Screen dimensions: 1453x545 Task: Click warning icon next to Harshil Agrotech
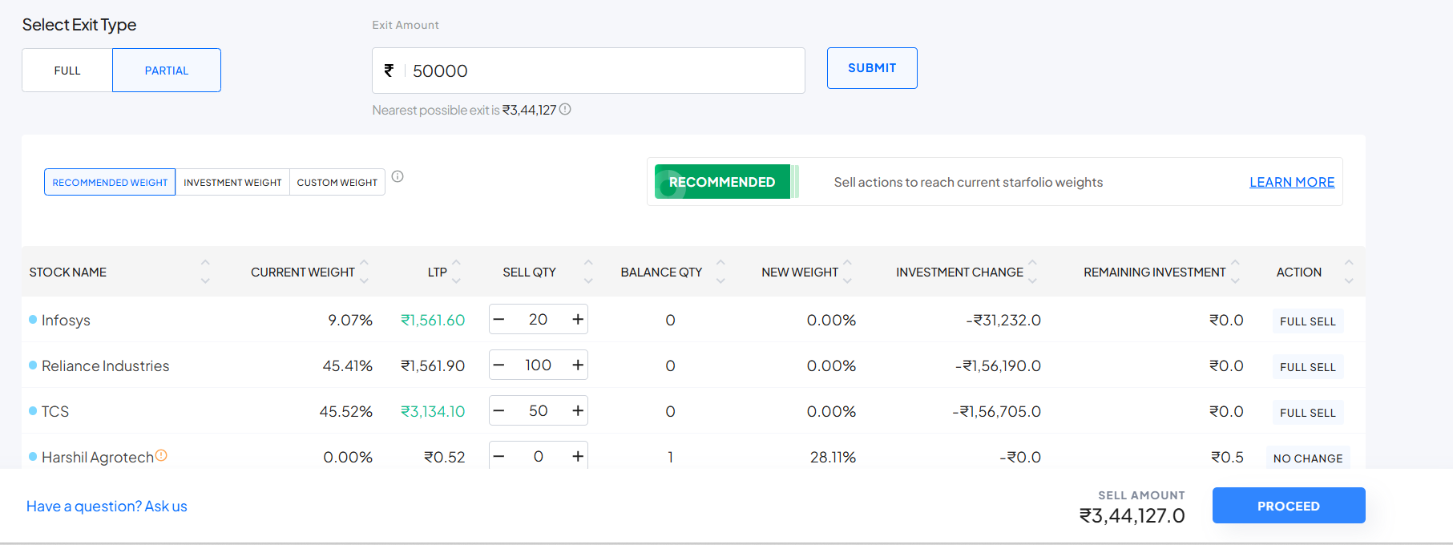161,455
